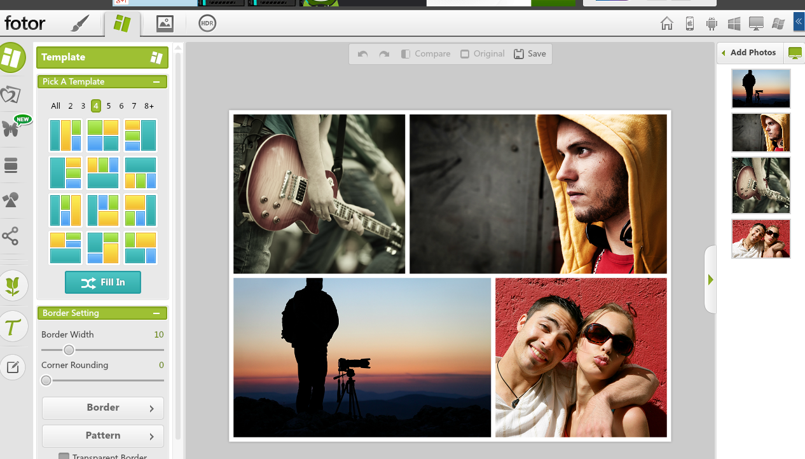The image size is (805, 459).
Task: Choose first template in fourth row
Action: [x=65, y=248]
